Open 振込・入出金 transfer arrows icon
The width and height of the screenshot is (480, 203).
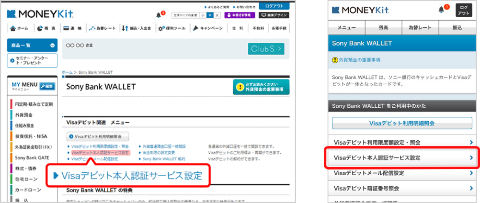click(x=125, y=28)
